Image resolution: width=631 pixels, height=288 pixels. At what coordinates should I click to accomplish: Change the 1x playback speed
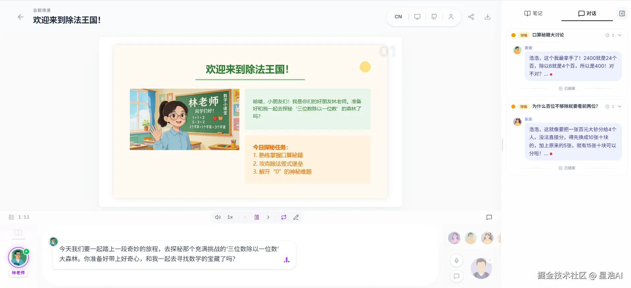(230, 217)
